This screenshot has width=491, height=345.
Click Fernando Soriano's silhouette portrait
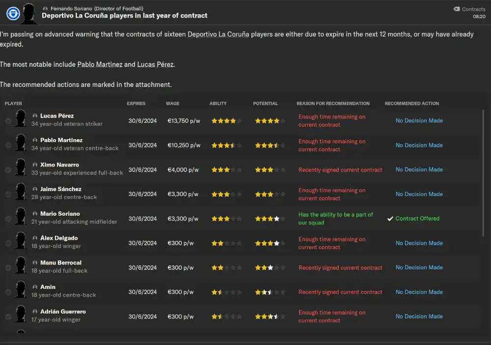29,14
